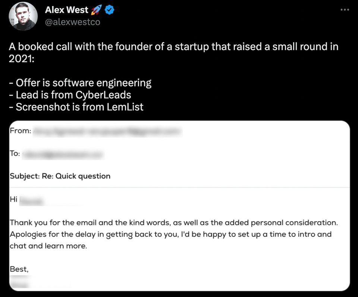Viewport: 358px width, 297px height.
Task: Click the "Best," sign-off
Action: coord(19,269)
